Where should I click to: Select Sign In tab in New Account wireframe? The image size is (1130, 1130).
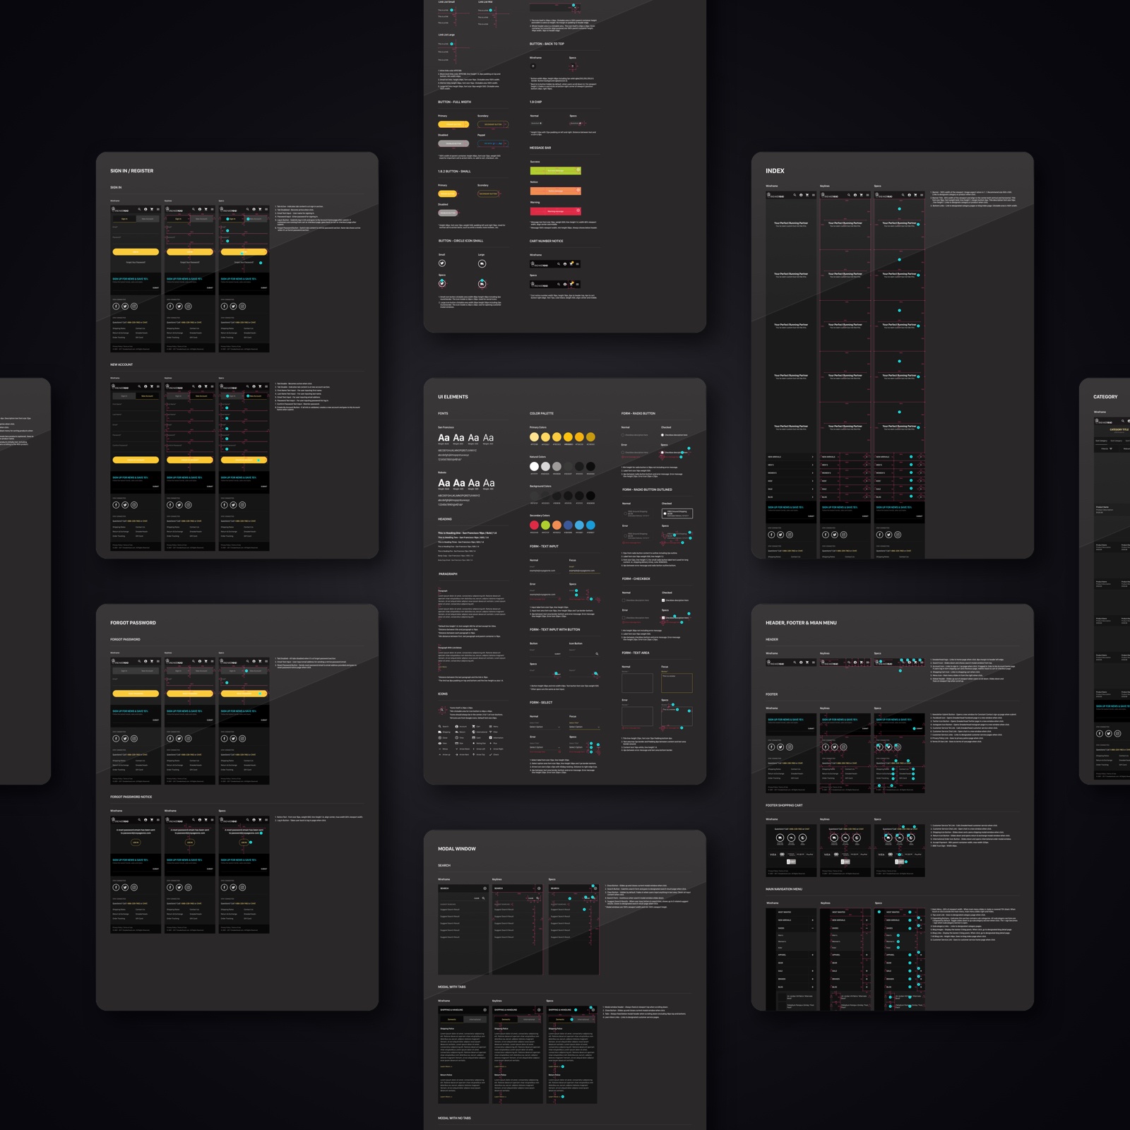124,396
